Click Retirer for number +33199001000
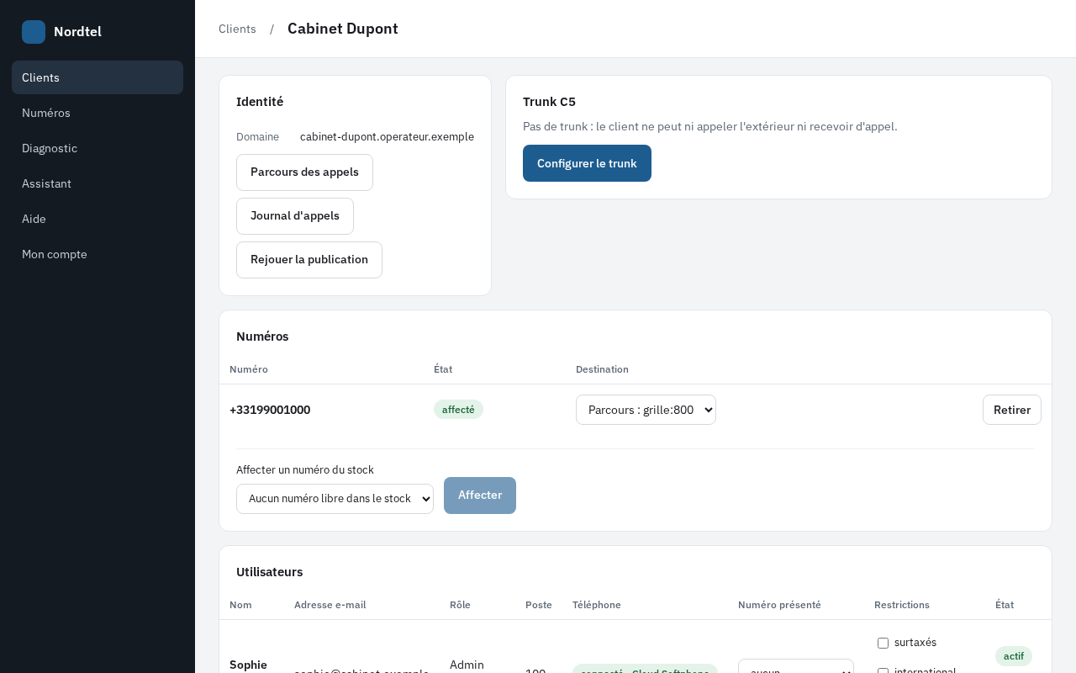Screen dimensions: 1076x673 pos(1012,410)
